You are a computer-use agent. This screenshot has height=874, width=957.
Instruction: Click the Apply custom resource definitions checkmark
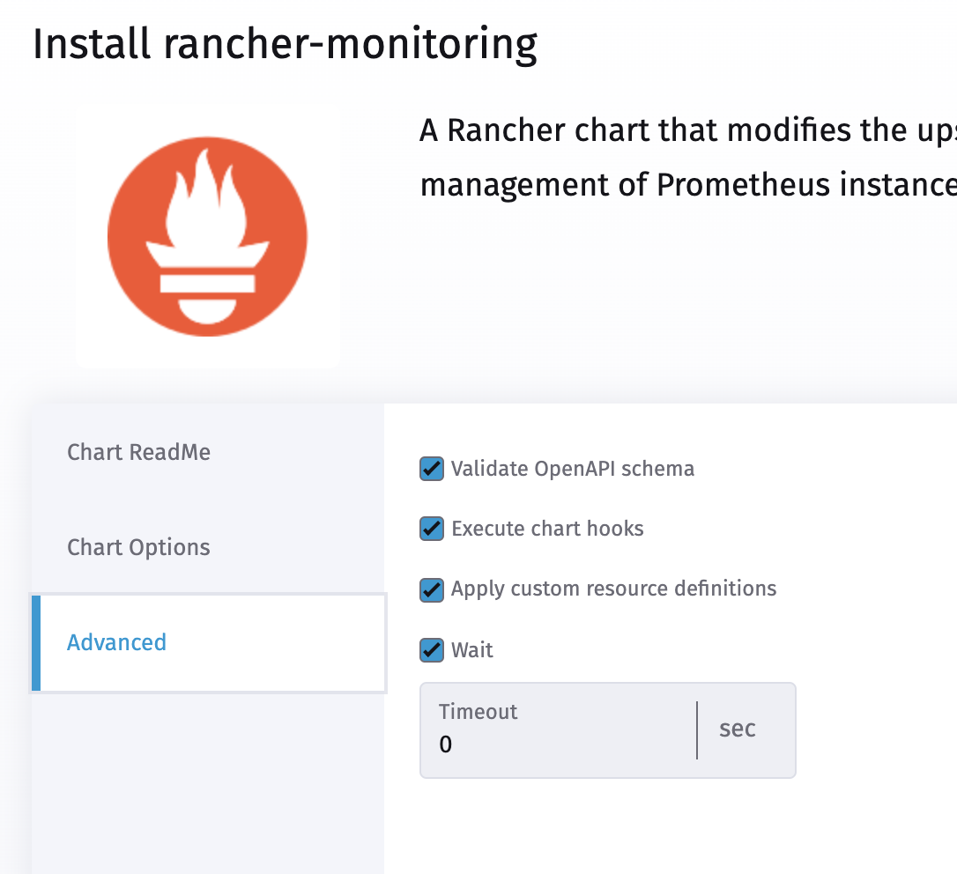coord(431,589)
